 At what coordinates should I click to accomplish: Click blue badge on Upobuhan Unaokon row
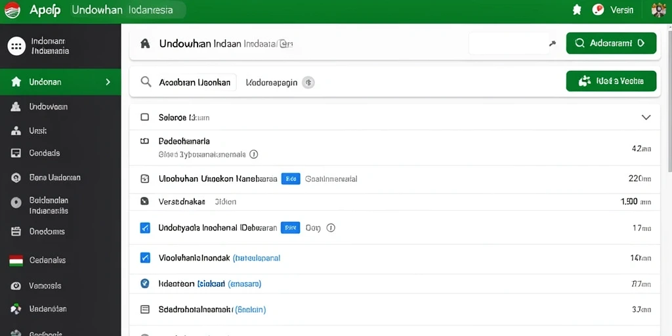tap(291, 178)
